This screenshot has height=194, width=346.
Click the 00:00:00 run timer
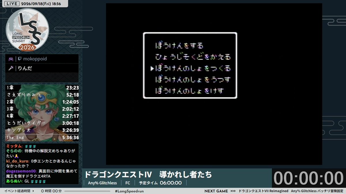[x=309, y=178]
